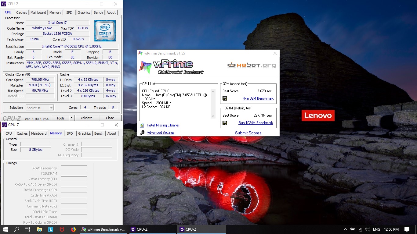Open the blue L app in taskbar
Screen dimensions: 417x234
click(51, 229)
